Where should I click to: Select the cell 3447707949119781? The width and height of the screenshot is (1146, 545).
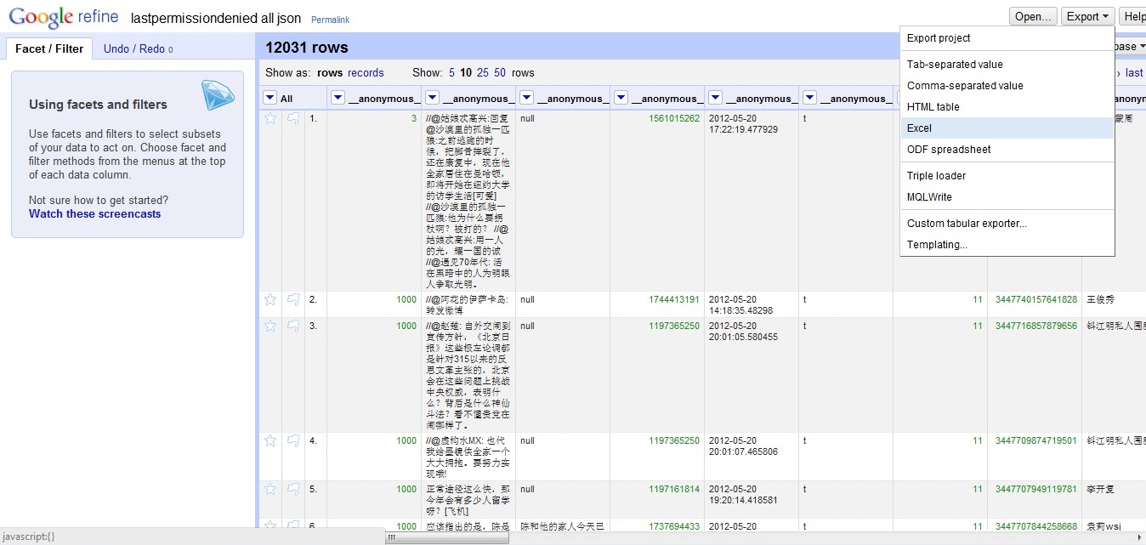pyautogui.click(x=1036, y=489)
